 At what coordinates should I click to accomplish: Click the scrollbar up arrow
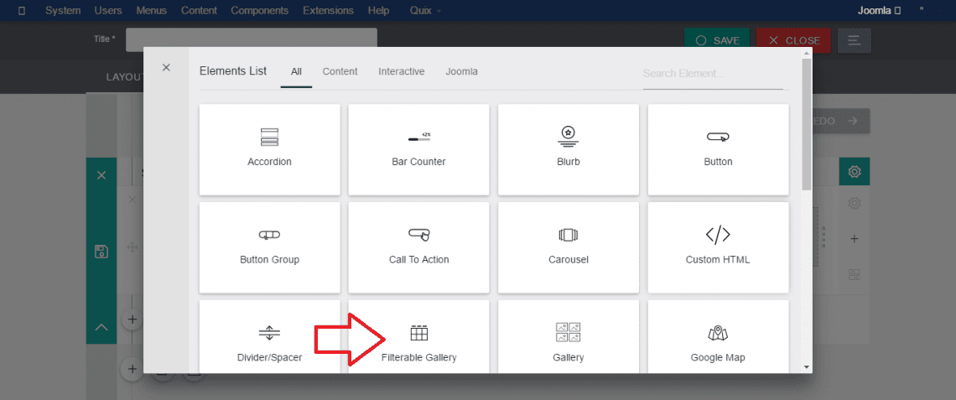click(x=807, y=53)
